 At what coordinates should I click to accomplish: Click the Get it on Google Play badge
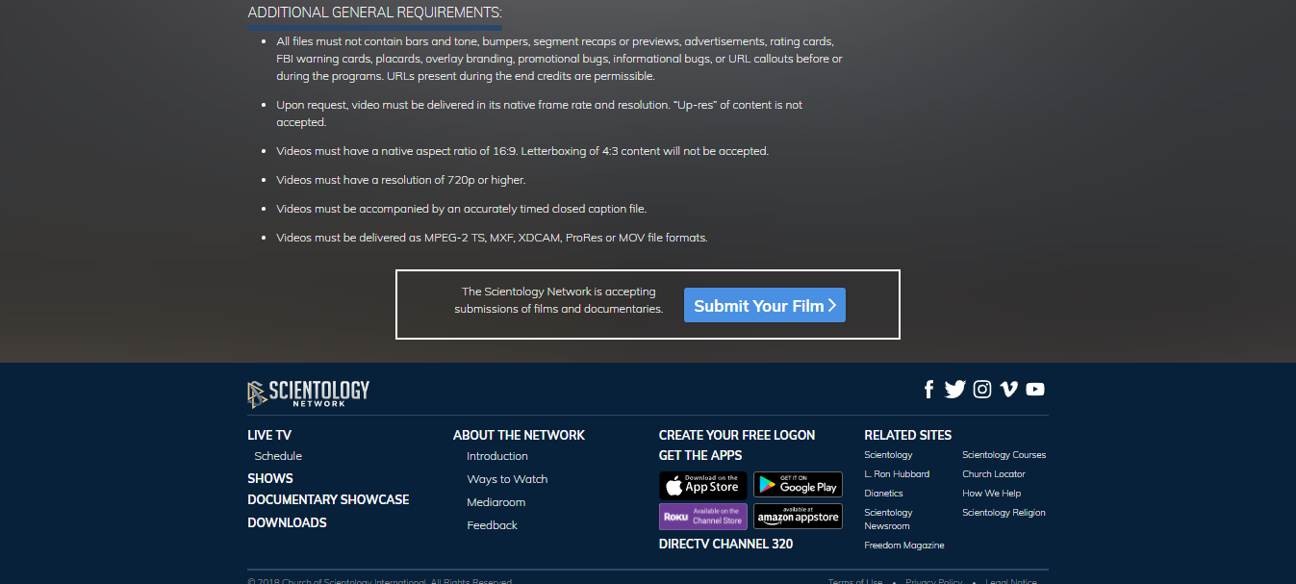pos(798,484)
